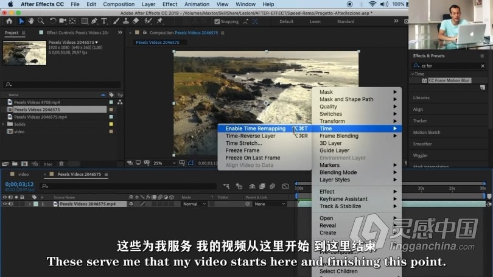Viewport: 493px width, 277px height.
Task: Toggle shy switch on layer 1
Action: point(131,204)
